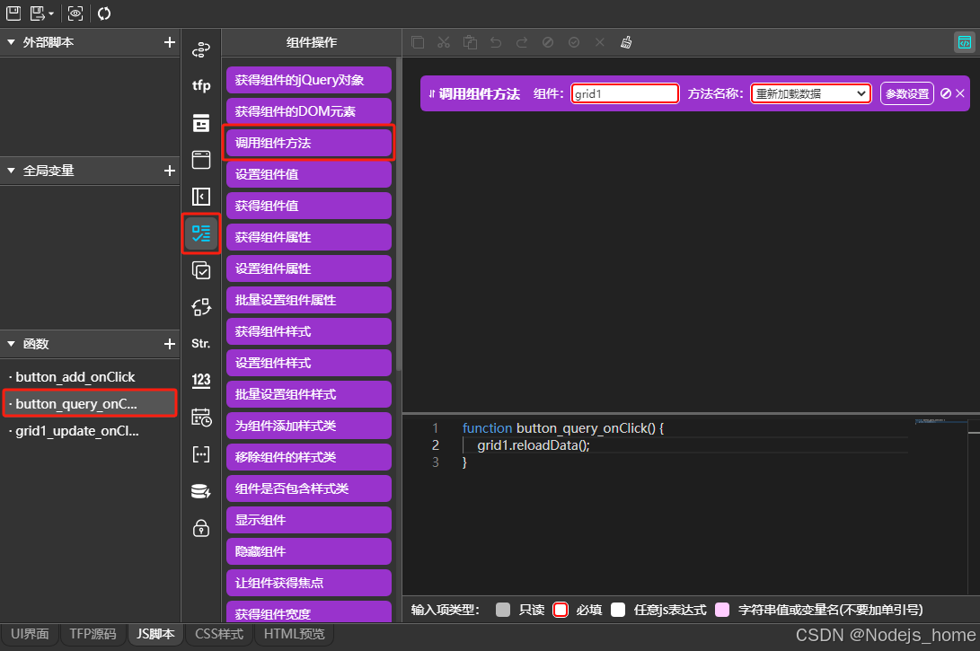980x651 pixels.
Task: Add a new external script (外部脚本 plus)
Action: (170, 42)
